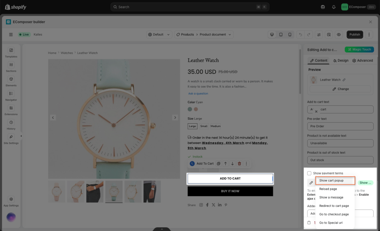Click the Publish button

(355, 35)
